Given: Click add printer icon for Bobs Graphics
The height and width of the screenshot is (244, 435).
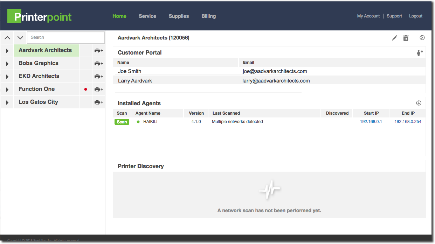Looking at the screenshot, I should pyautogui.click(x=98, y=64).
